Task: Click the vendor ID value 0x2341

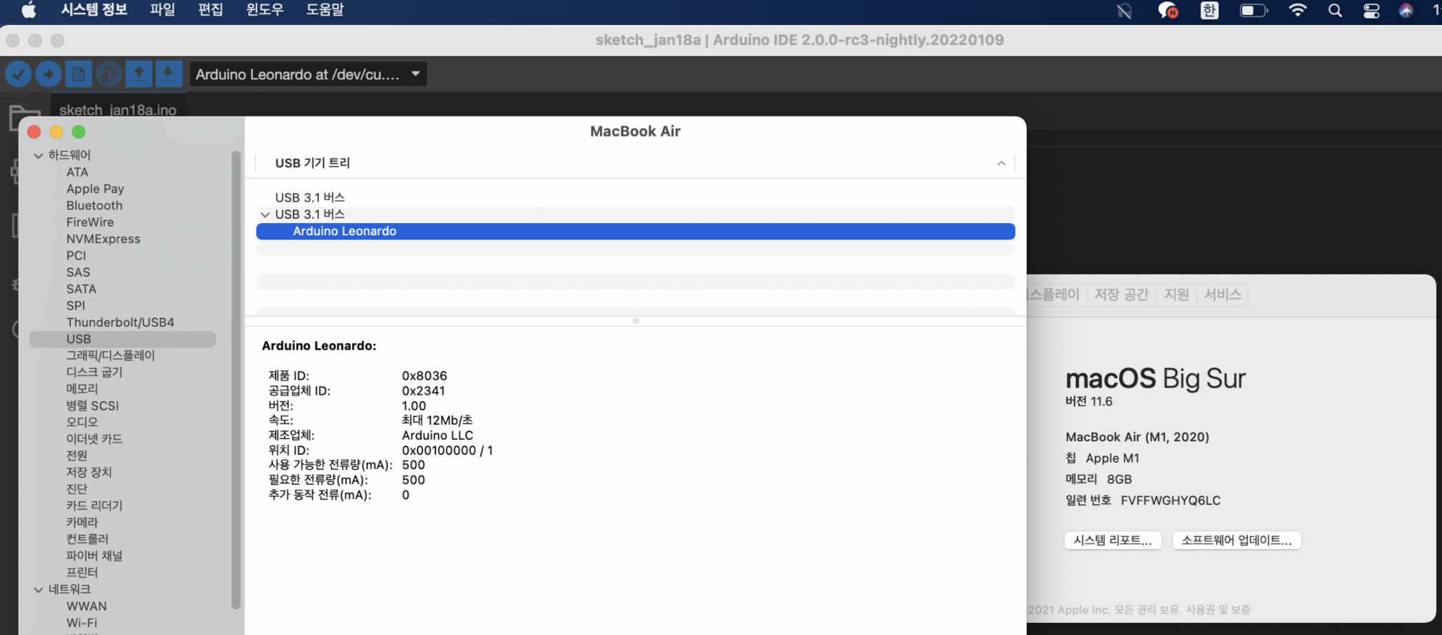Action: click(x=423, y=391)
